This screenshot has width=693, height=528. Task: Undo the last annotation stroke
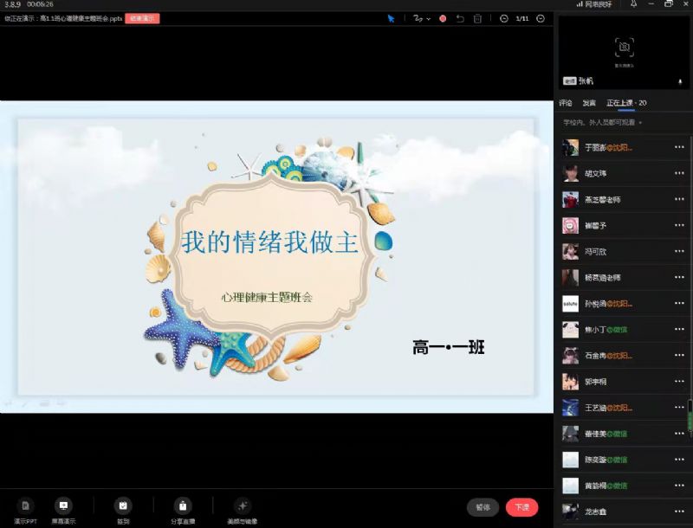point(460,18)
